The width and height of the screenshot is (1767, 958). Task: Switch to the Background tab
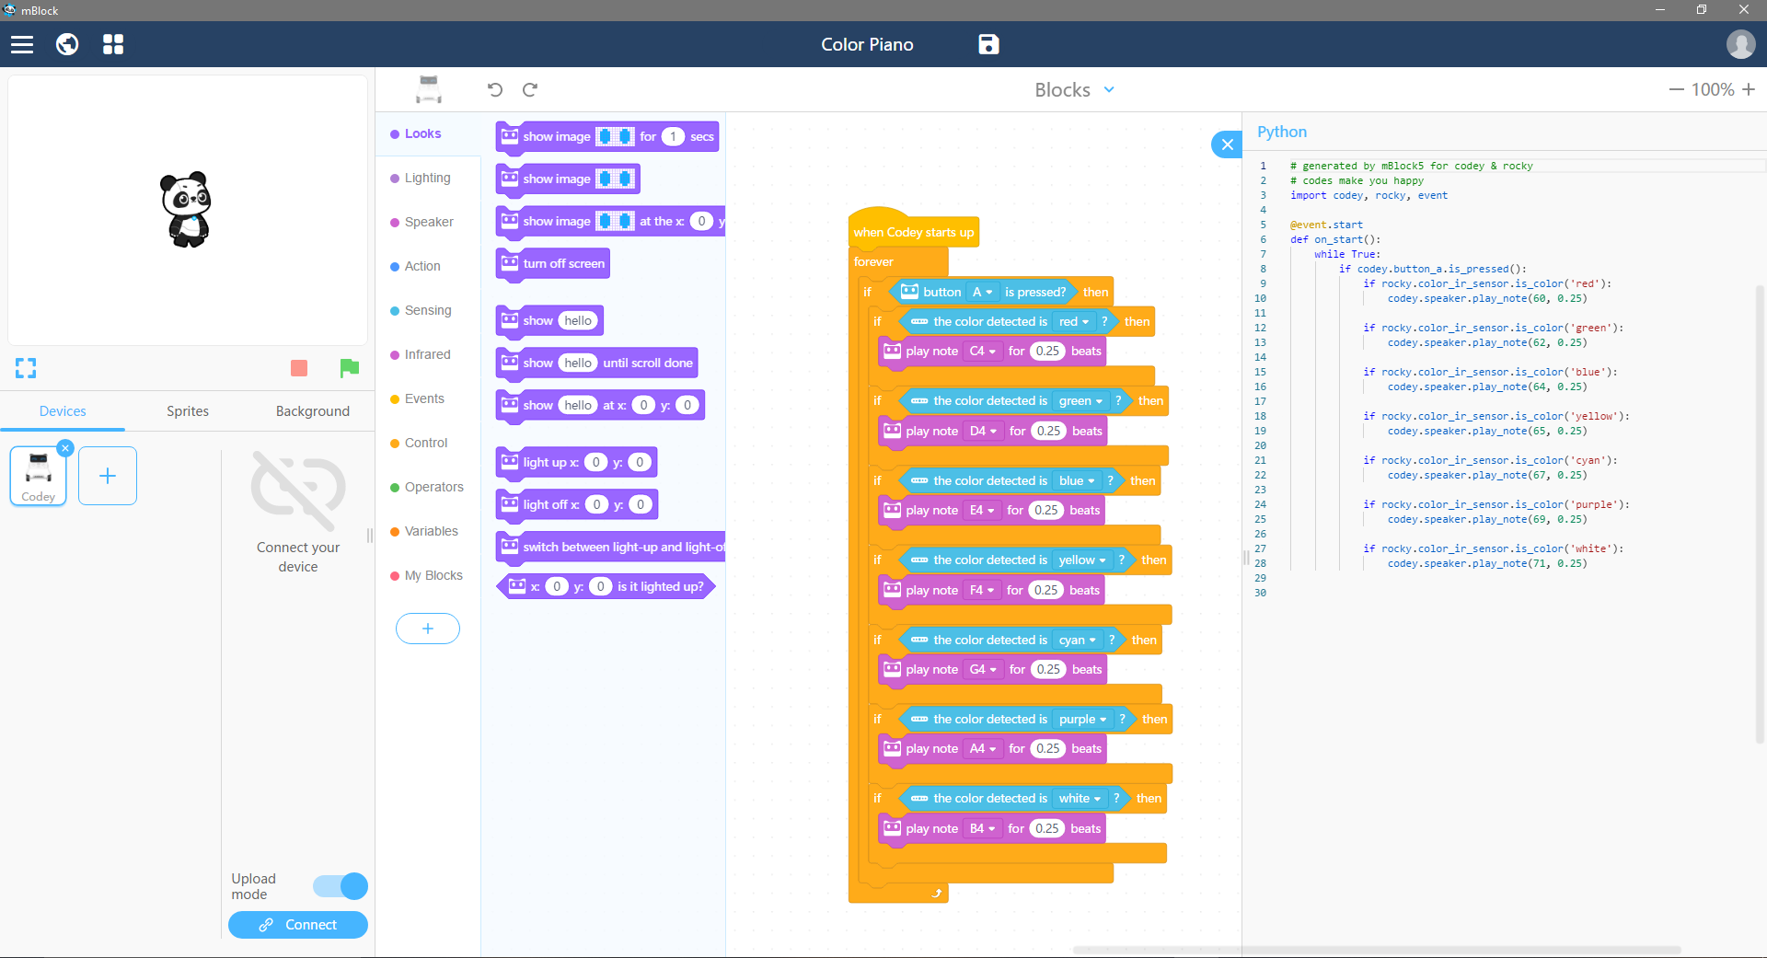(x=313, y=411)
